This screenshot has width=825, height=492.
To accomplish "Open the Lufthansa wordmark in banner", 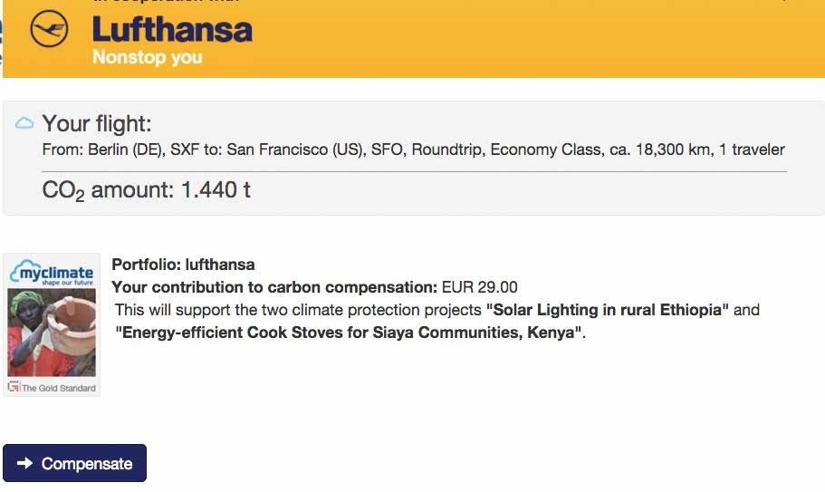I will (x=172, y=30).
